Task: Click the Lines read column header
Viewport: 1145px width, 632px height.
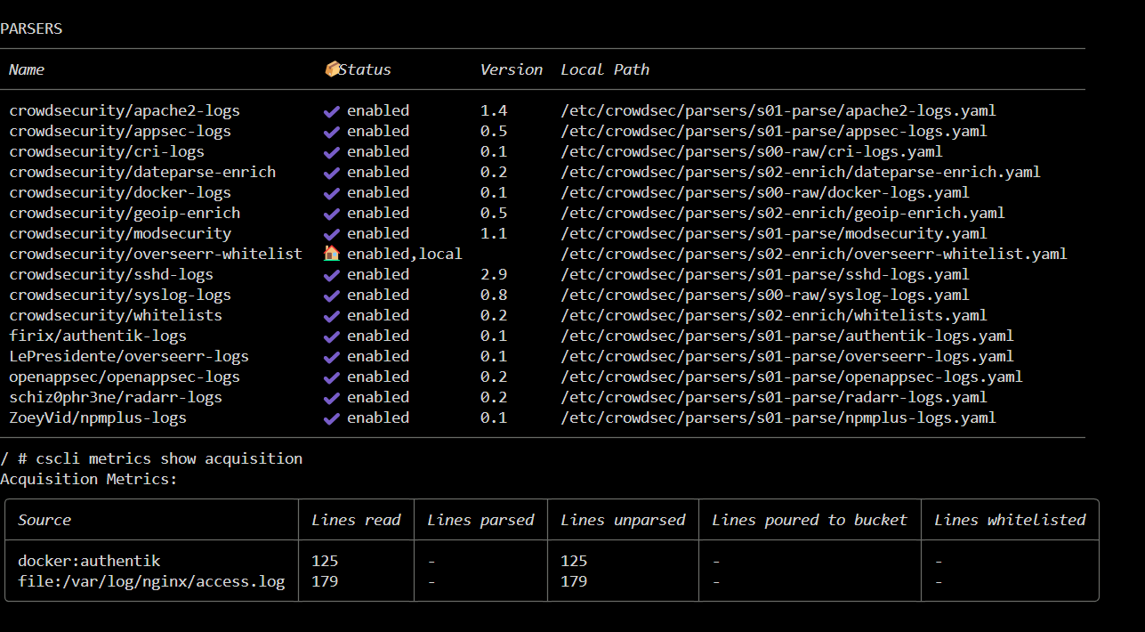Action: (x=356, y=520)
